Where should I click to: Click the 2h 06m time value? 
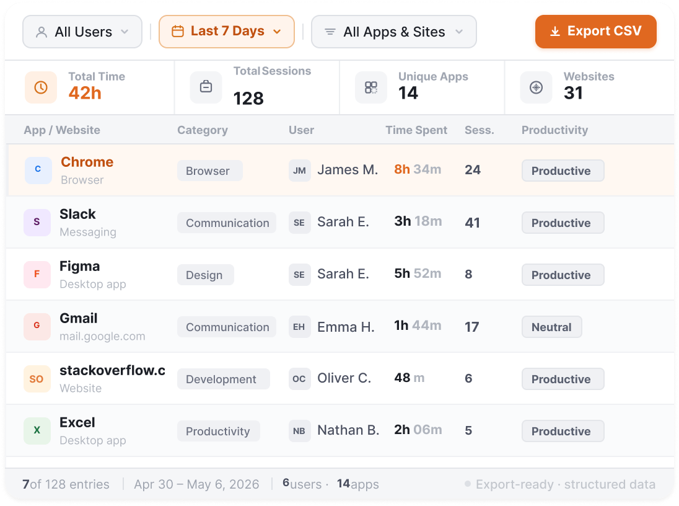tap(418, 429)
